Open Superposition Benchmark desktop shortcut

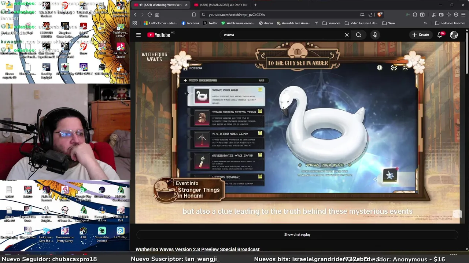coord(121,10)
